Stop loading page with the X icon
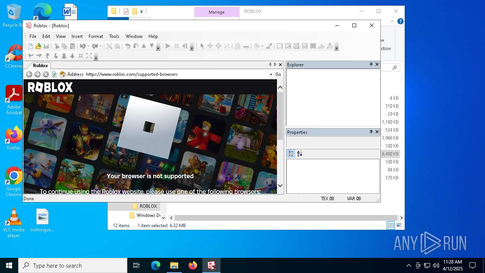Image resolution: width=485 pixels, height=273 pixels. click(x=46, y=74)
